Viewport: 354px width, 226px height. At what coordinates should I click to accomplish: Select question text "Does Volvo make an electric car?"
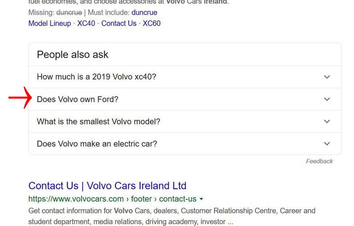click(x=97, y=144)
